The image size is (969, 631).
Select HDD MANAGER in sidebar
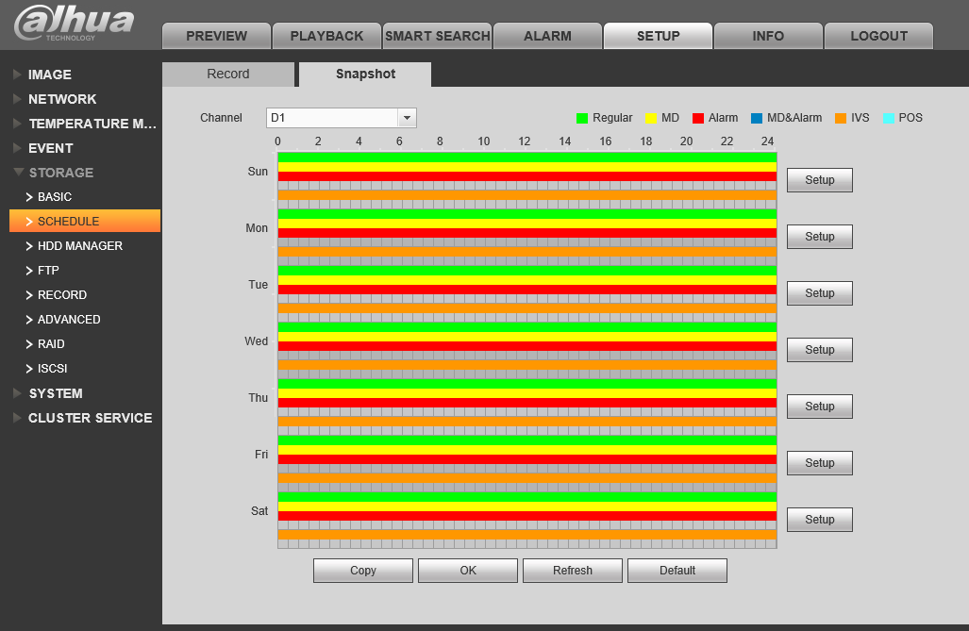[x=79, y=246]
